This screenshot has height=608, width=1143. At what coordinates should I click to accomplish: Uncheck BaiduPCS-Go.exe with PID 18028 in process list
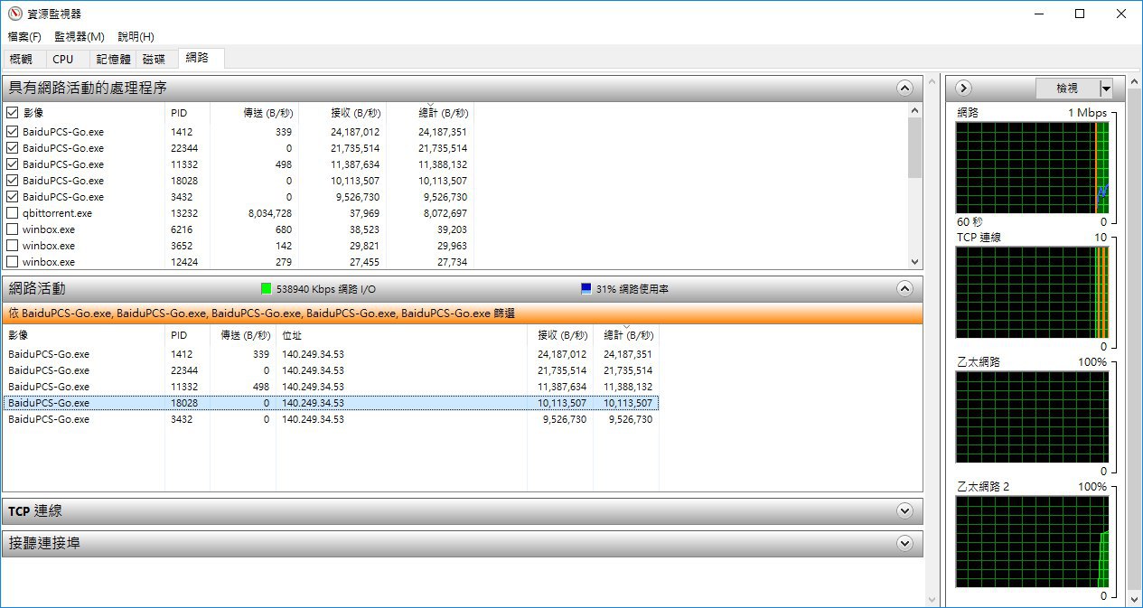tap(13, 181)
